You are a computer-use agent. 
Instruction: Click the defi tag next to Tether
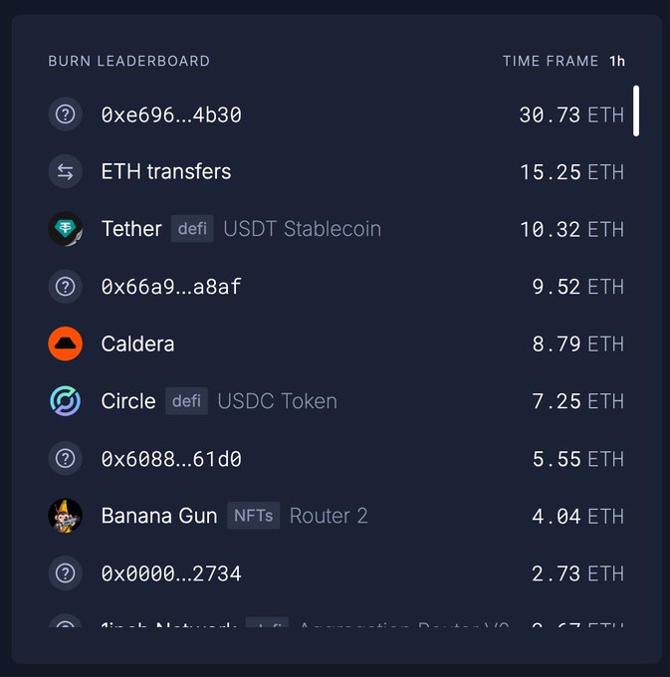(192, 228)
